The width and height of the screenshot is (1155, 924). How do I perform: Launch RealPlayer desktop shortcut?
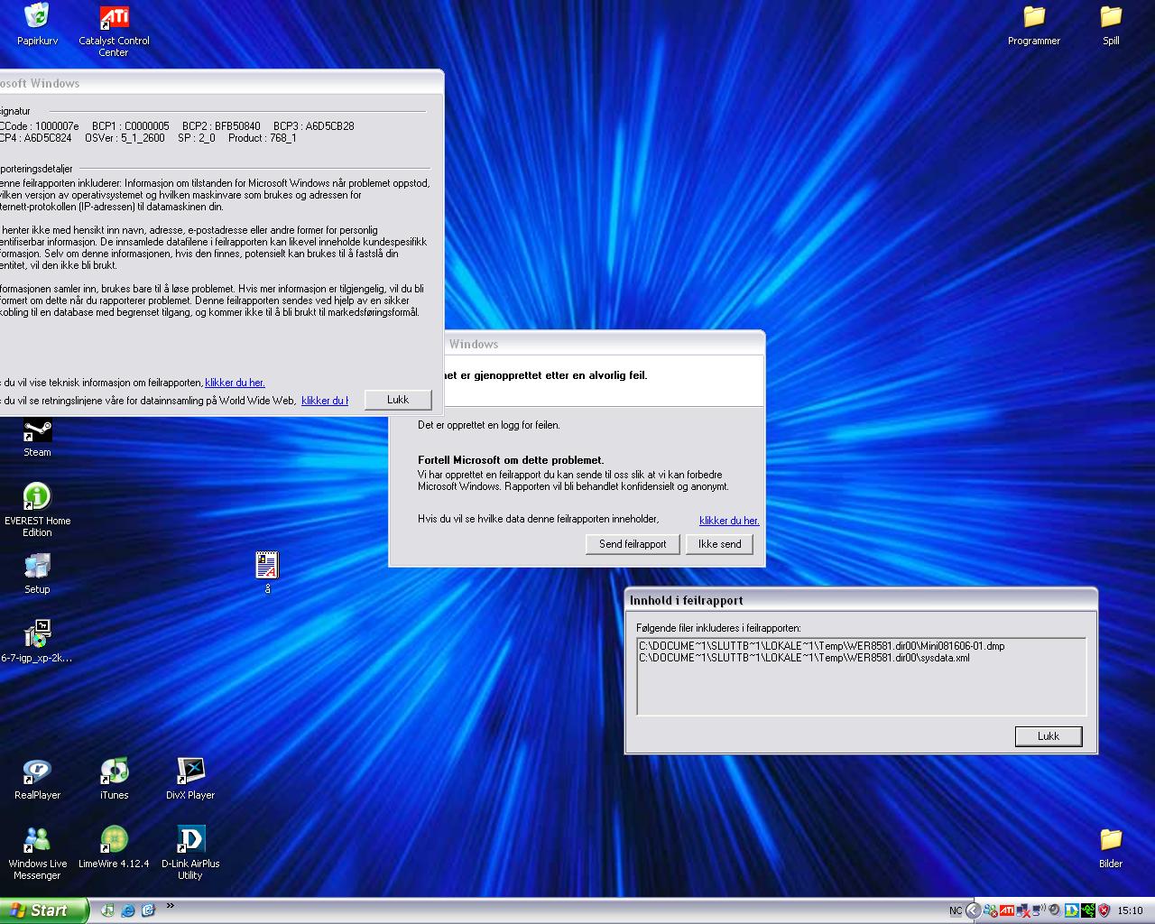(37, 779)
